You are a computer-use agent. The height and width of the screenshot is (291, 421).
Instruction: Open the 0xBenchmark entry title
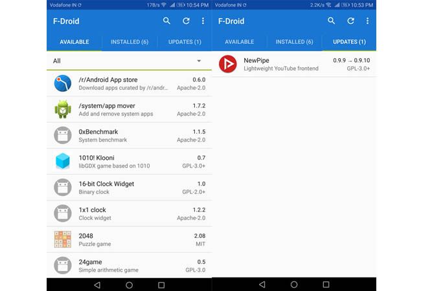[98, 131]
